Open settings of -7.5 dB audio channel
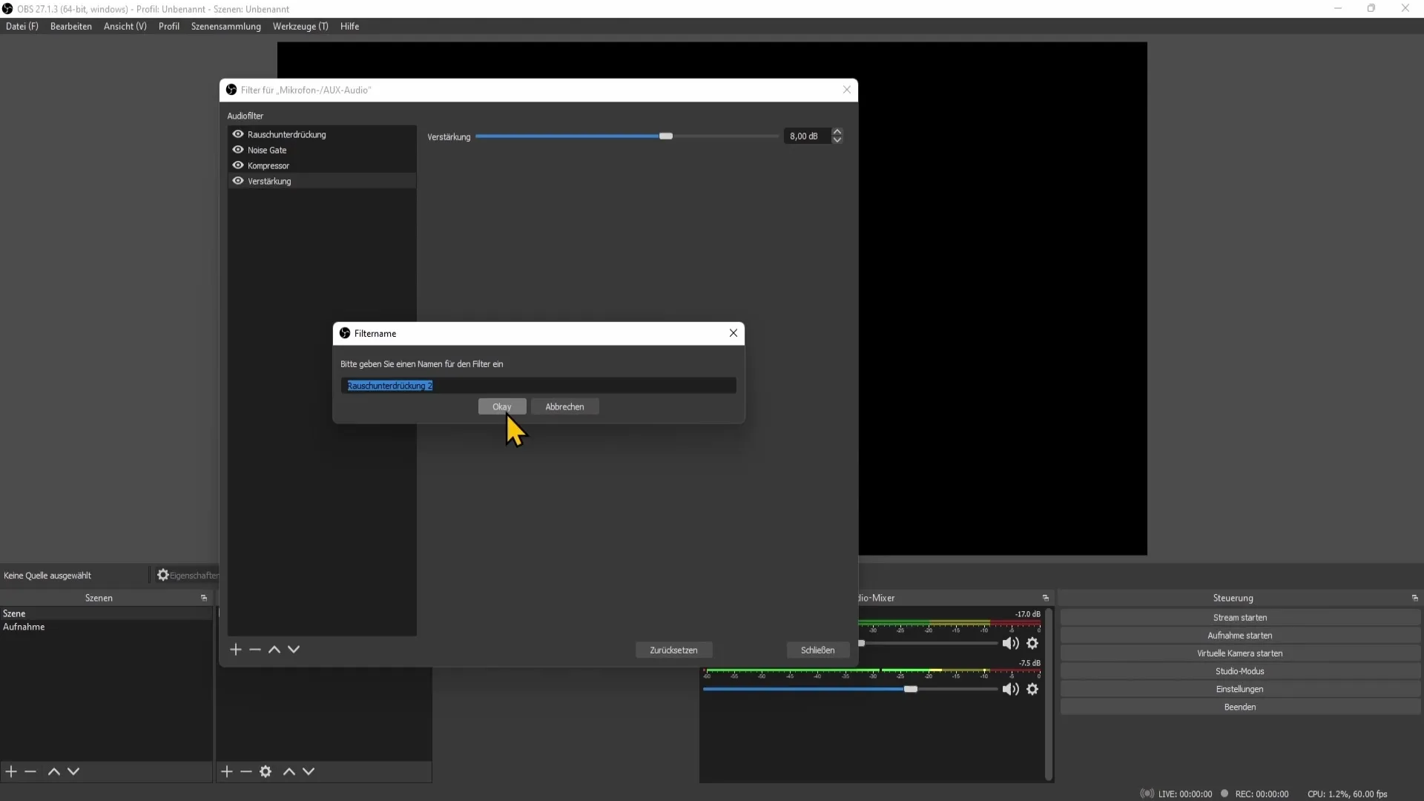The width and height of the screenshot is (1424, 801). pyautogui.click(x=1032, y=690)
